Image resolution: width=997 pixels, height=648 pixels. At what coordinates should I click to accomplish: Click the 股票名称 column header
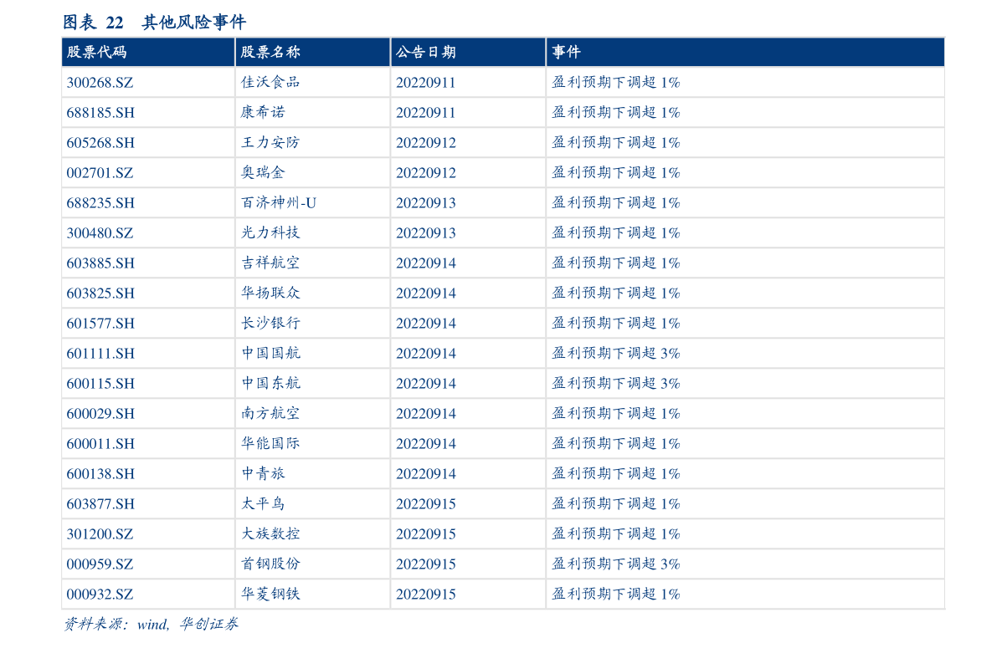pyautogui.click(x=260, y=52)
